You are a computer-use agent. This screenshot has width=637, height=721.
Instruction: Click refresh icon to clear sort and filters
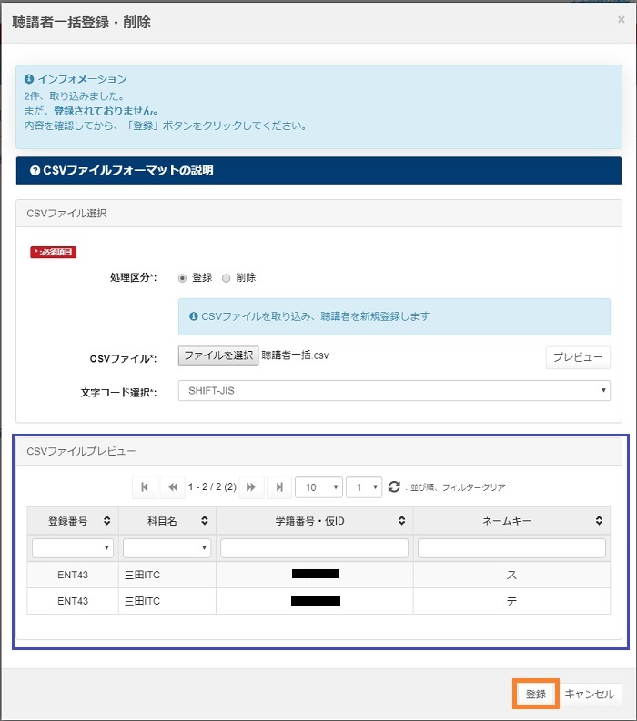(x=394, y=487)
